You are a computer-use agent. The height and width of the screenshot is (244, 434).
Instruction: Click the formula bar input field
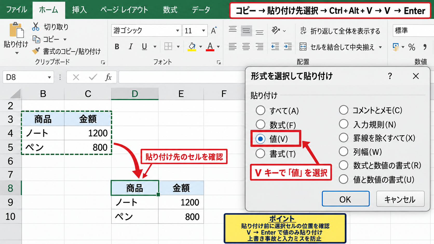[x=182, y=77]
